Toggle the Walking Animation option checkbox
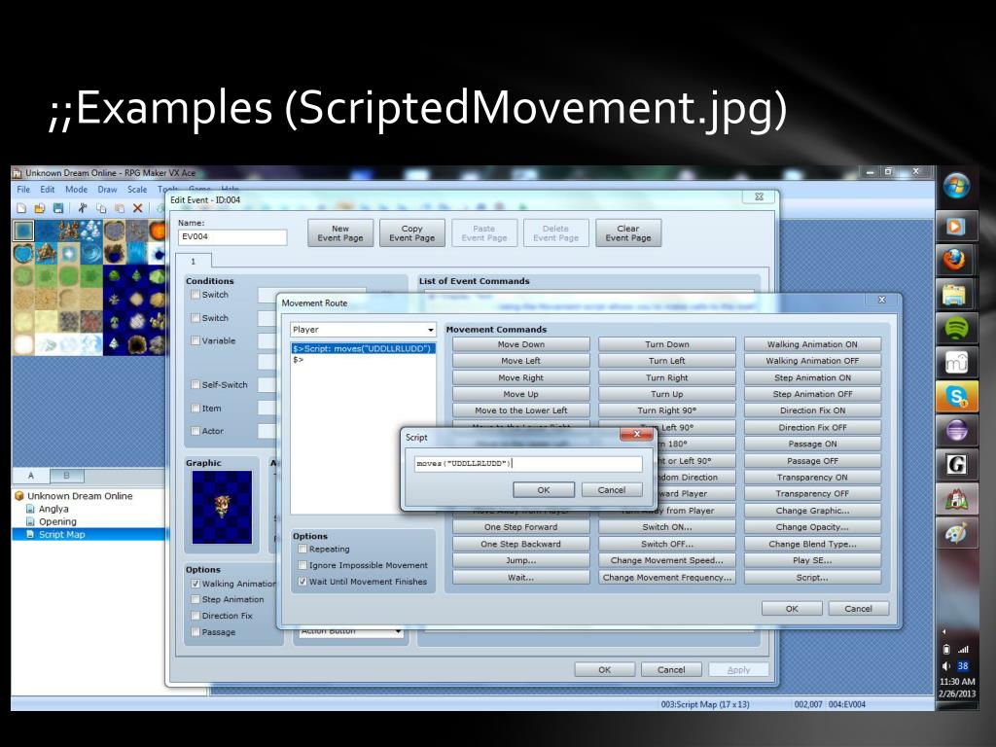This screenshot has width=996, height=747. (x=196, y=584)
